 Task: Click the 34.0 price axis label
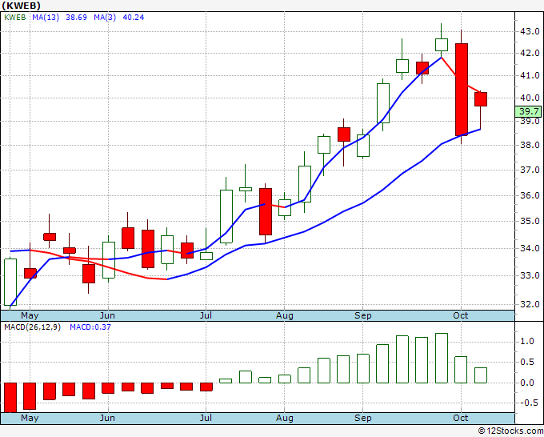tap(530, 248)
